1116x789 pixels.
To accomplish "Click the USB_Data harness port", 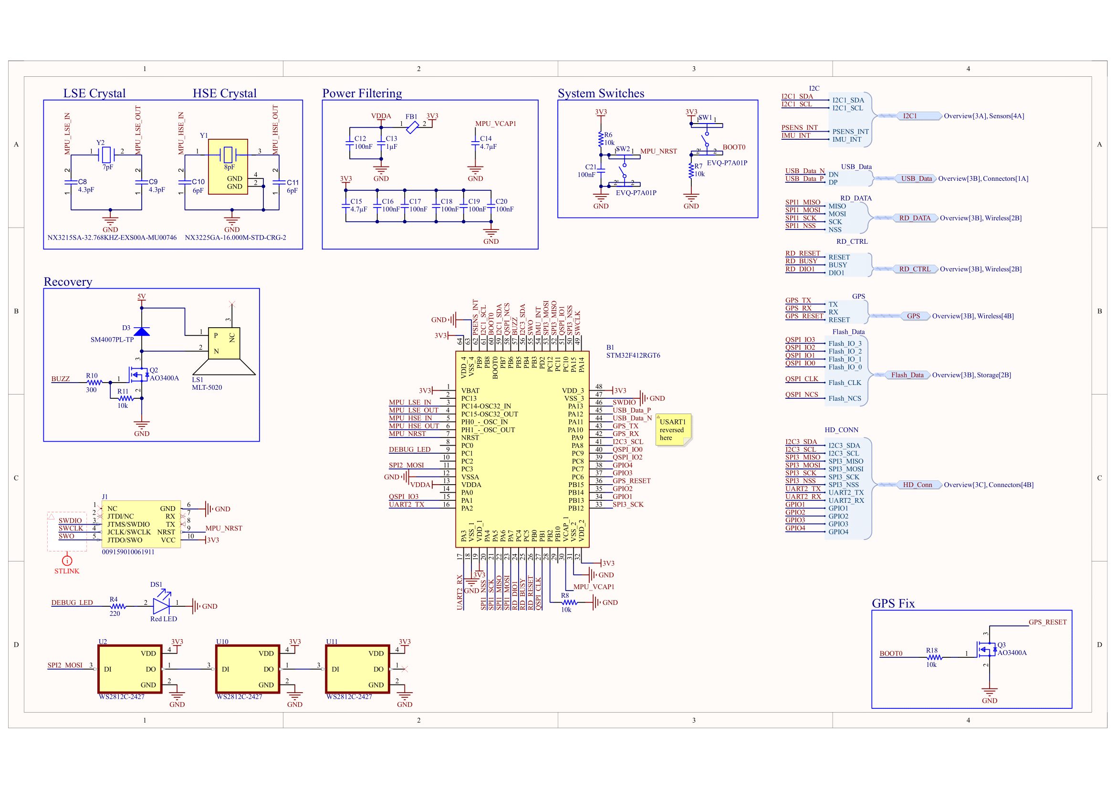I will point(916,178).
